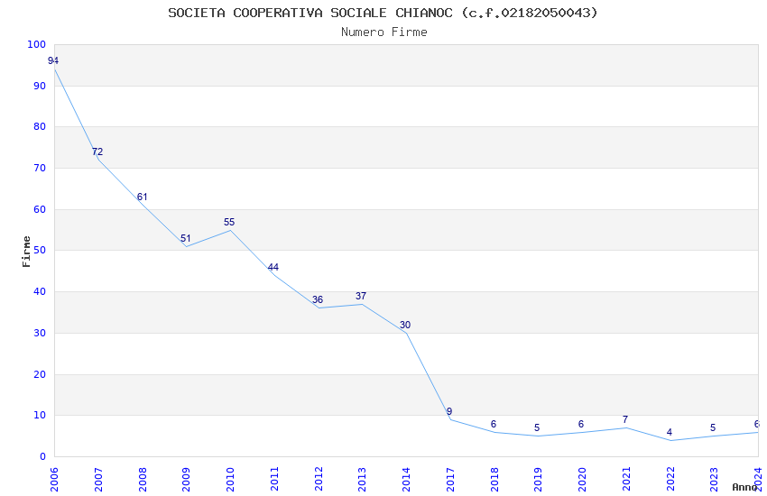The height and width of the screenshot is (496, 767).
Task: Click x-axis year 2010
Action: (230, 480)
